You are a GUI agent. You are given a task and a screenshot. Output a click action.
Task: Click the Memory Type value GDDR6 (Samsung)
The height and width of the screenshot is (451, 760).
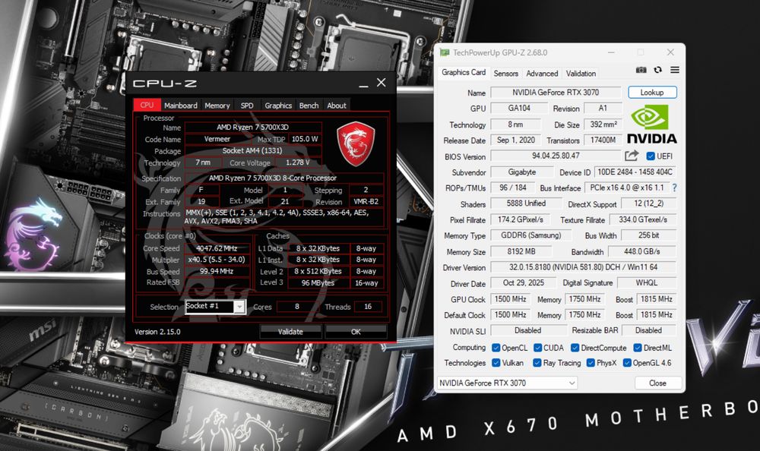coord(530,235)
